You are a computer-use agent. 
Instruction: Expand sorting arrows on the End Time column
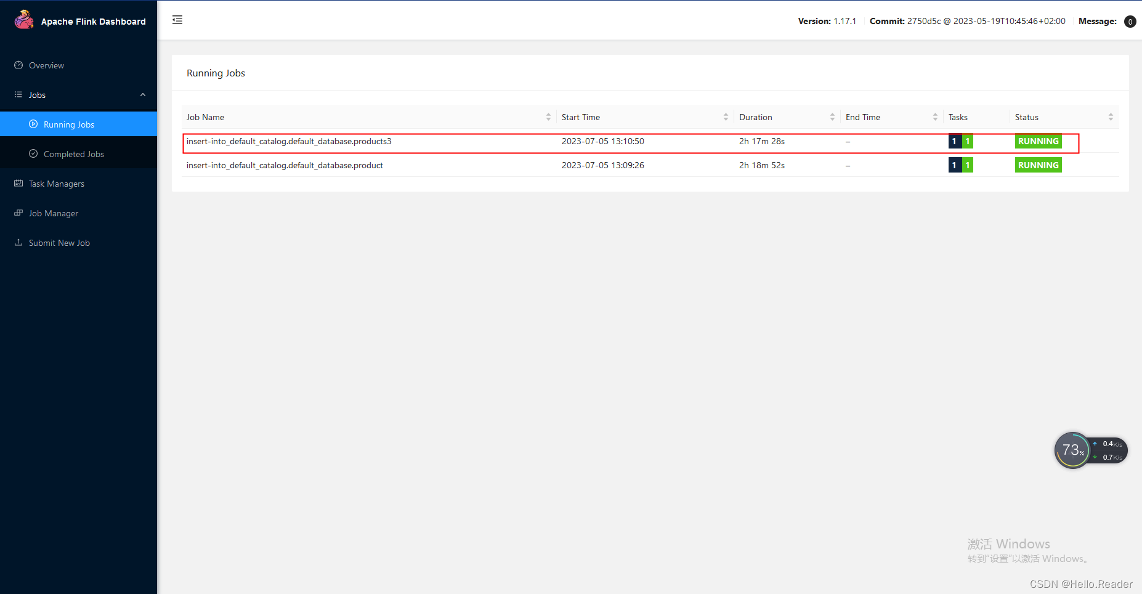936,116
